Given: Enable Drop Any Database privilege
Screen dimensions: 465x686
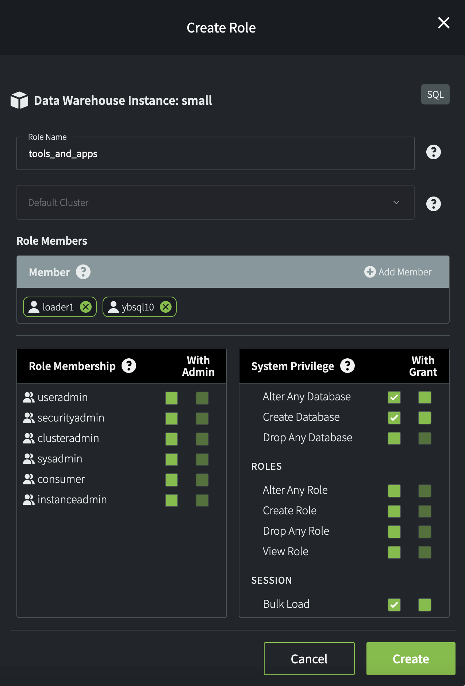Looking at the screenshot, I should click(x=394, y=438).
